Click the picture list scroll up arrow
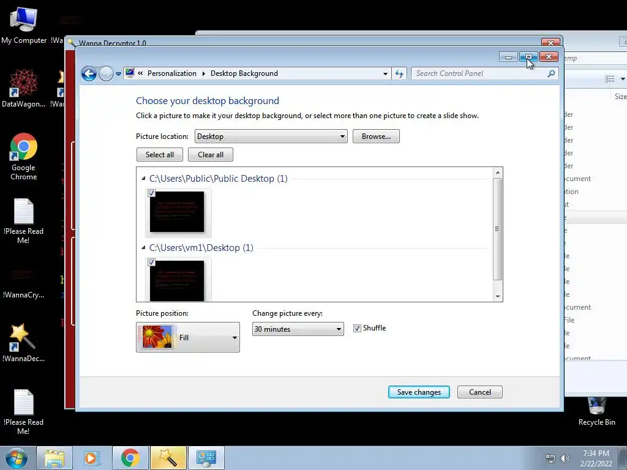The image size is (627, 470). pyautogui.click(x=497, y=173)
